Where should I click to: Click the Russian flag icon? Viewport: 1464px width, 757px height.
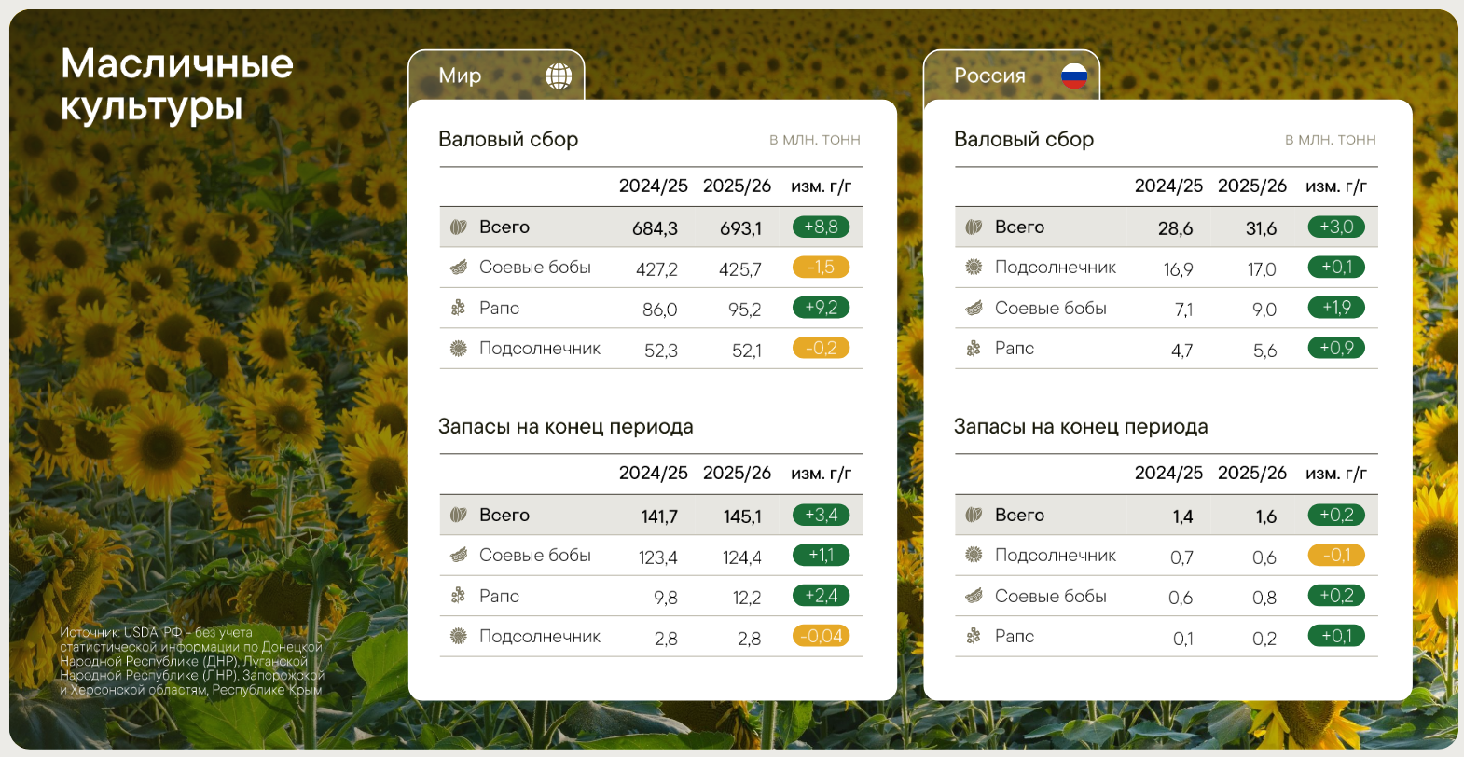(1074, 76)
